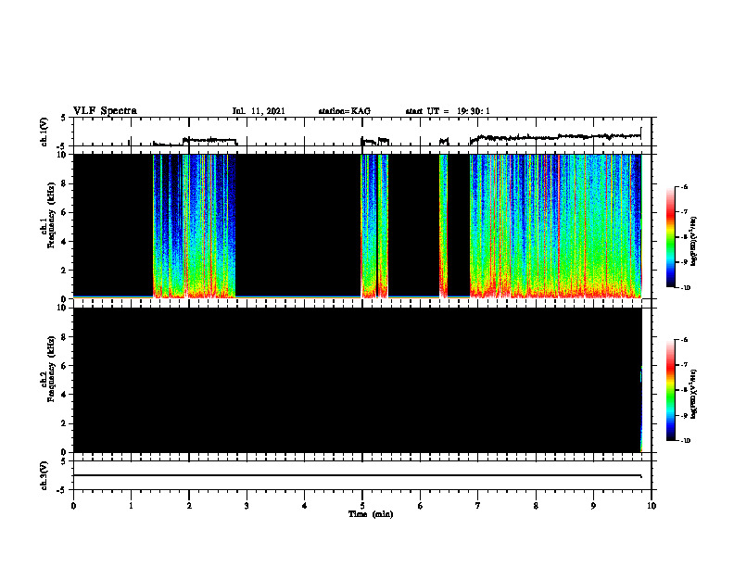This screenshot has height=567, width=734.
Task: Click time axis tick label '9'
Action: [593, 506]
